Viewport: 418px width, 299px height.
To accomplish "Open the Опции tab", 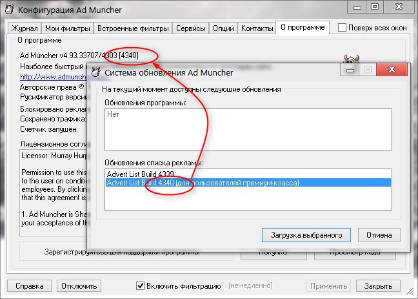I will click(223, 28).
